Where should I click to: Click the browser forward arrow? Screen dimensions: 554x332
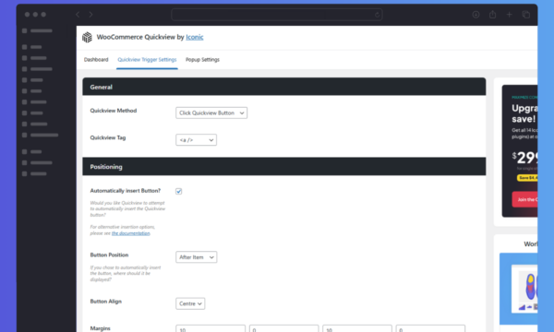tap(90, 15)
